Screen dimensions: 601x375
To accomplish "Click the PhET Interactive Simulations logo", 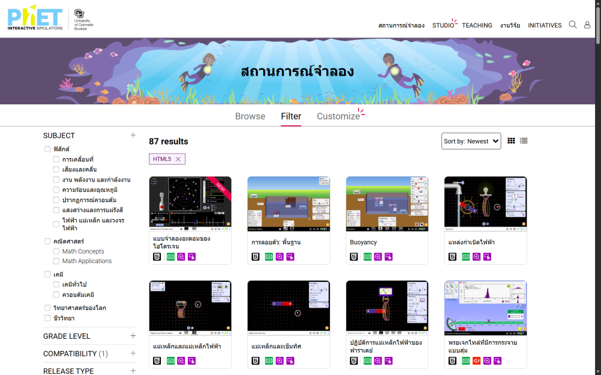I will [35, 19].
